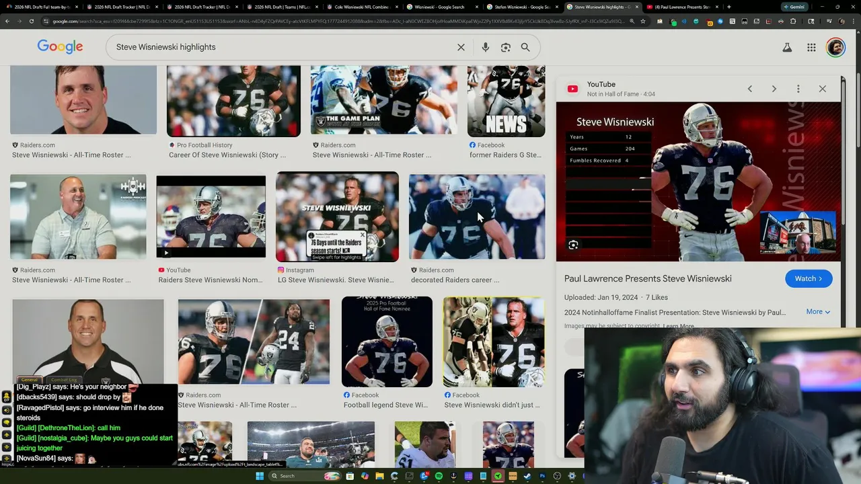Expand the More description link
The width and height of the screenshot is (861, 484).
pyautogui.click(x=818, y=312)
